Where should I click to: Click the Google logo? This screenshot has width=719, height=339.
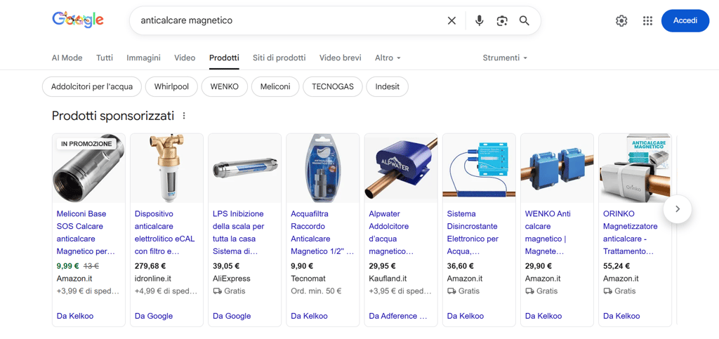[78, 20]
